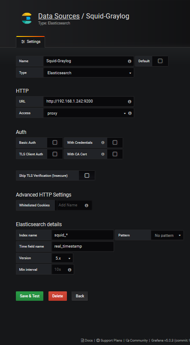This screenshot has width=190, height=345.
Task: Enable the With Credentials checkbox
Action: click(x=115, y=142)
